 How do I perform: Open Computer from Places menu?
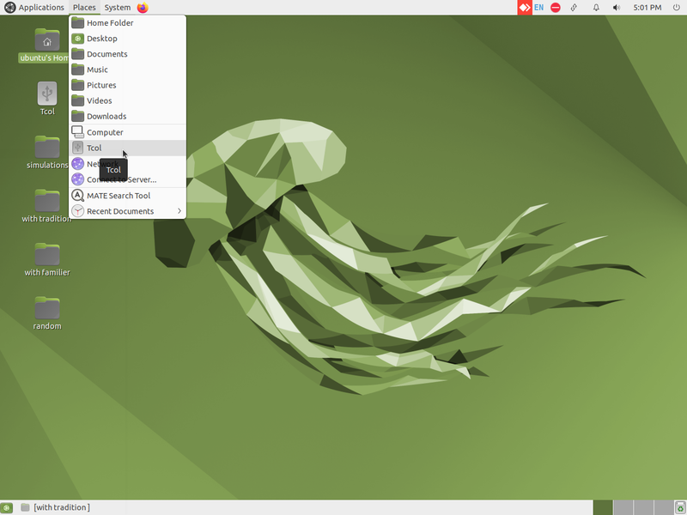tap(127, 132)
